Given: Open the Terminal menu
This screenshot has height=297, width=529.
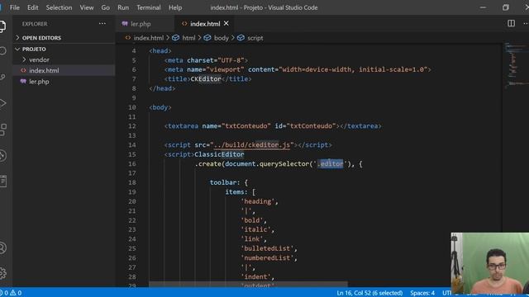Looking at the screenshot, I should coord(149,7).
